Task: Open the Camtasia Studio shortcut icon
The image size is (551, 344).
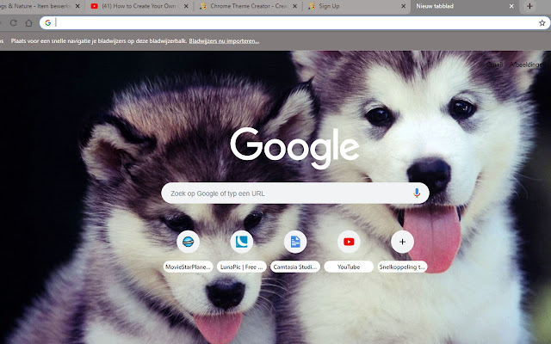Action: click(x=295, y=242)
